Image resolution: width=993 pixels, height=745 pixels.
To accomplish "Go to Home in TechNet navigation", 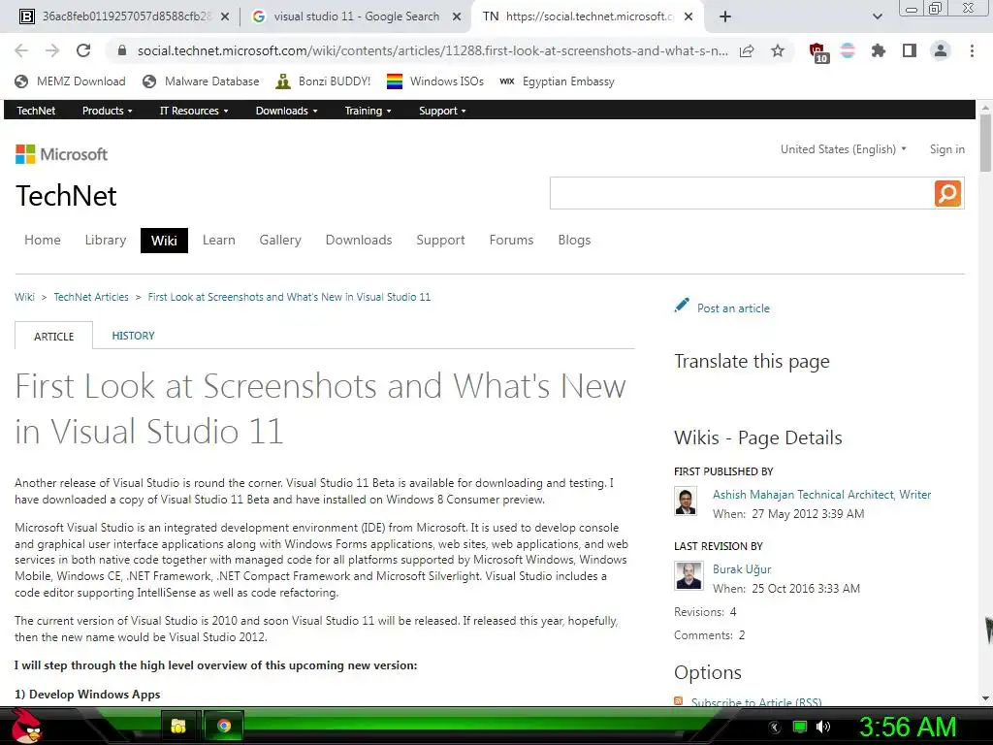I will (43, 240).
